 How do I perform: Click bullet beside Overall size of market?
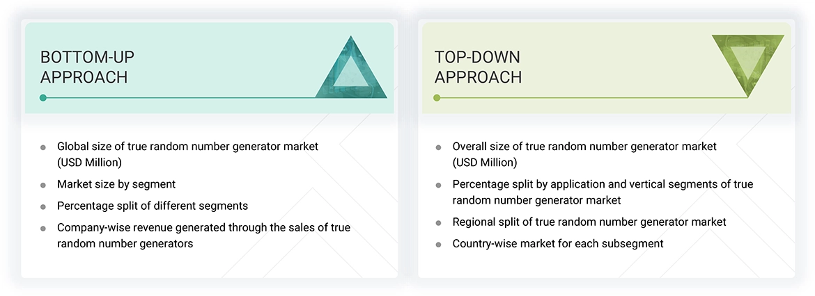click(438, 147)
